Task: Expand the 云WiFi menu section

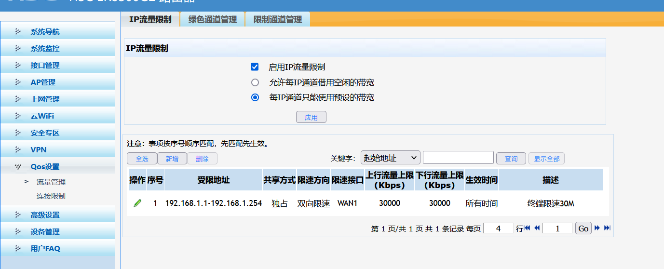Action: pyautogui.click(x=58, y=116)
